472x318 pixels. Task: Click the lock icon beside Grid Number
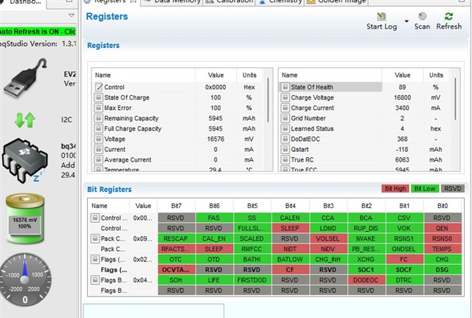285,118
